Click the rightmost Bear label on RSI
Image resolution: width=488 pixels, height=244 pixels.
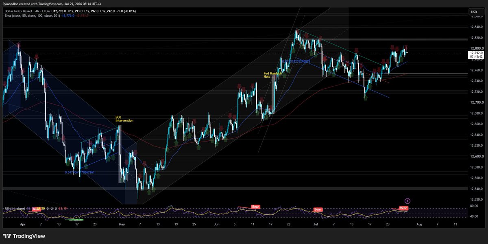pyautogui.click(x=403, y=208)
